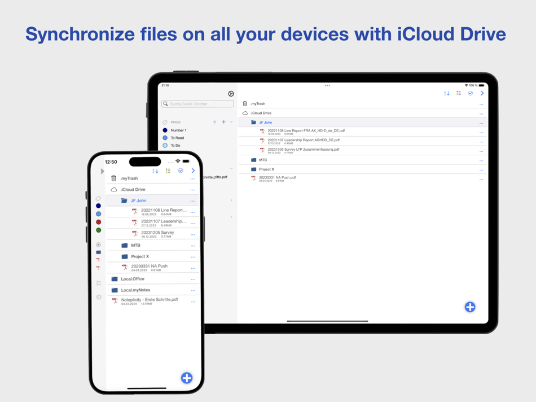Screen dimensions: 536x402
Task: Click the multitasking three dots atop iPad screen
Action: [327, 85]
